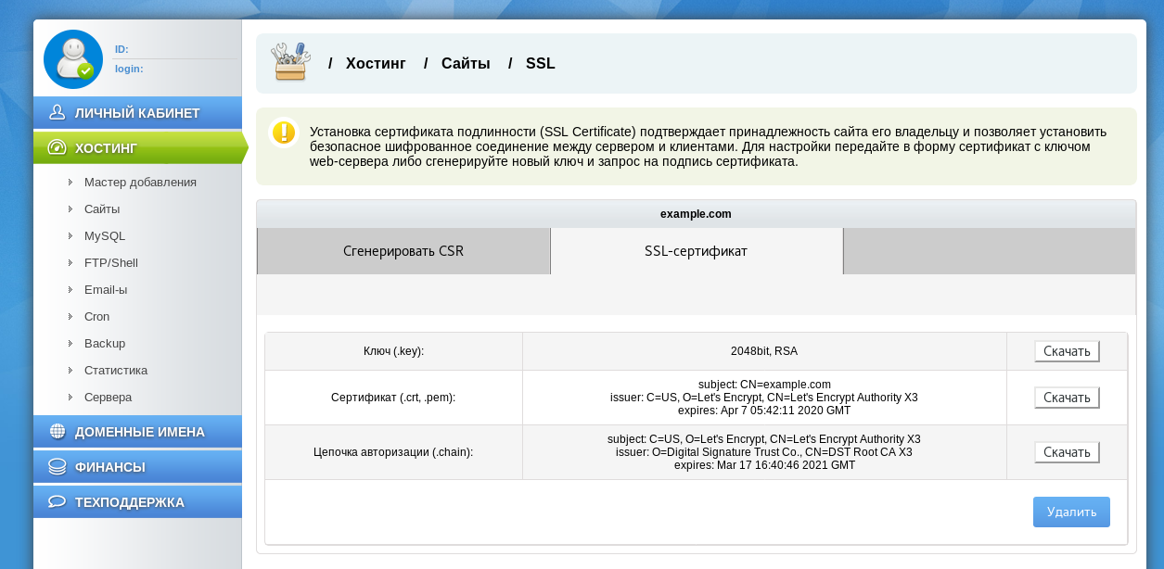Download the key file with Скачать

1067,351
